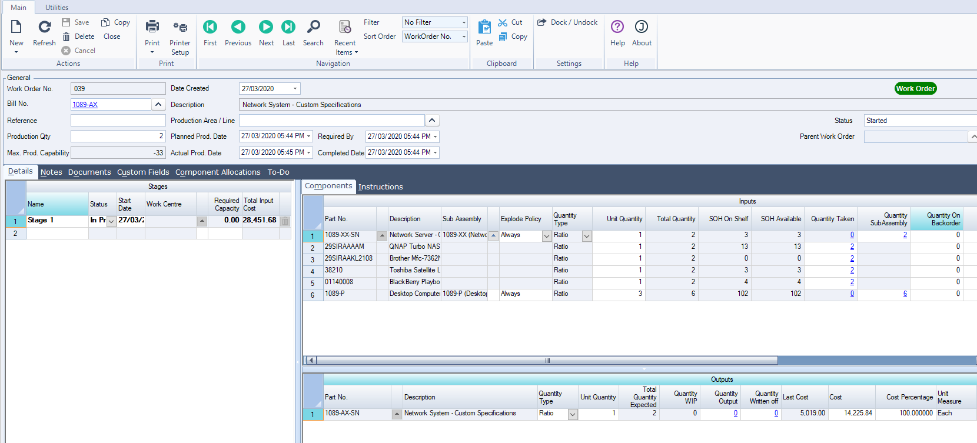Open the Component Allocations tab
977x443 pixels.
[x=218, y=172]
